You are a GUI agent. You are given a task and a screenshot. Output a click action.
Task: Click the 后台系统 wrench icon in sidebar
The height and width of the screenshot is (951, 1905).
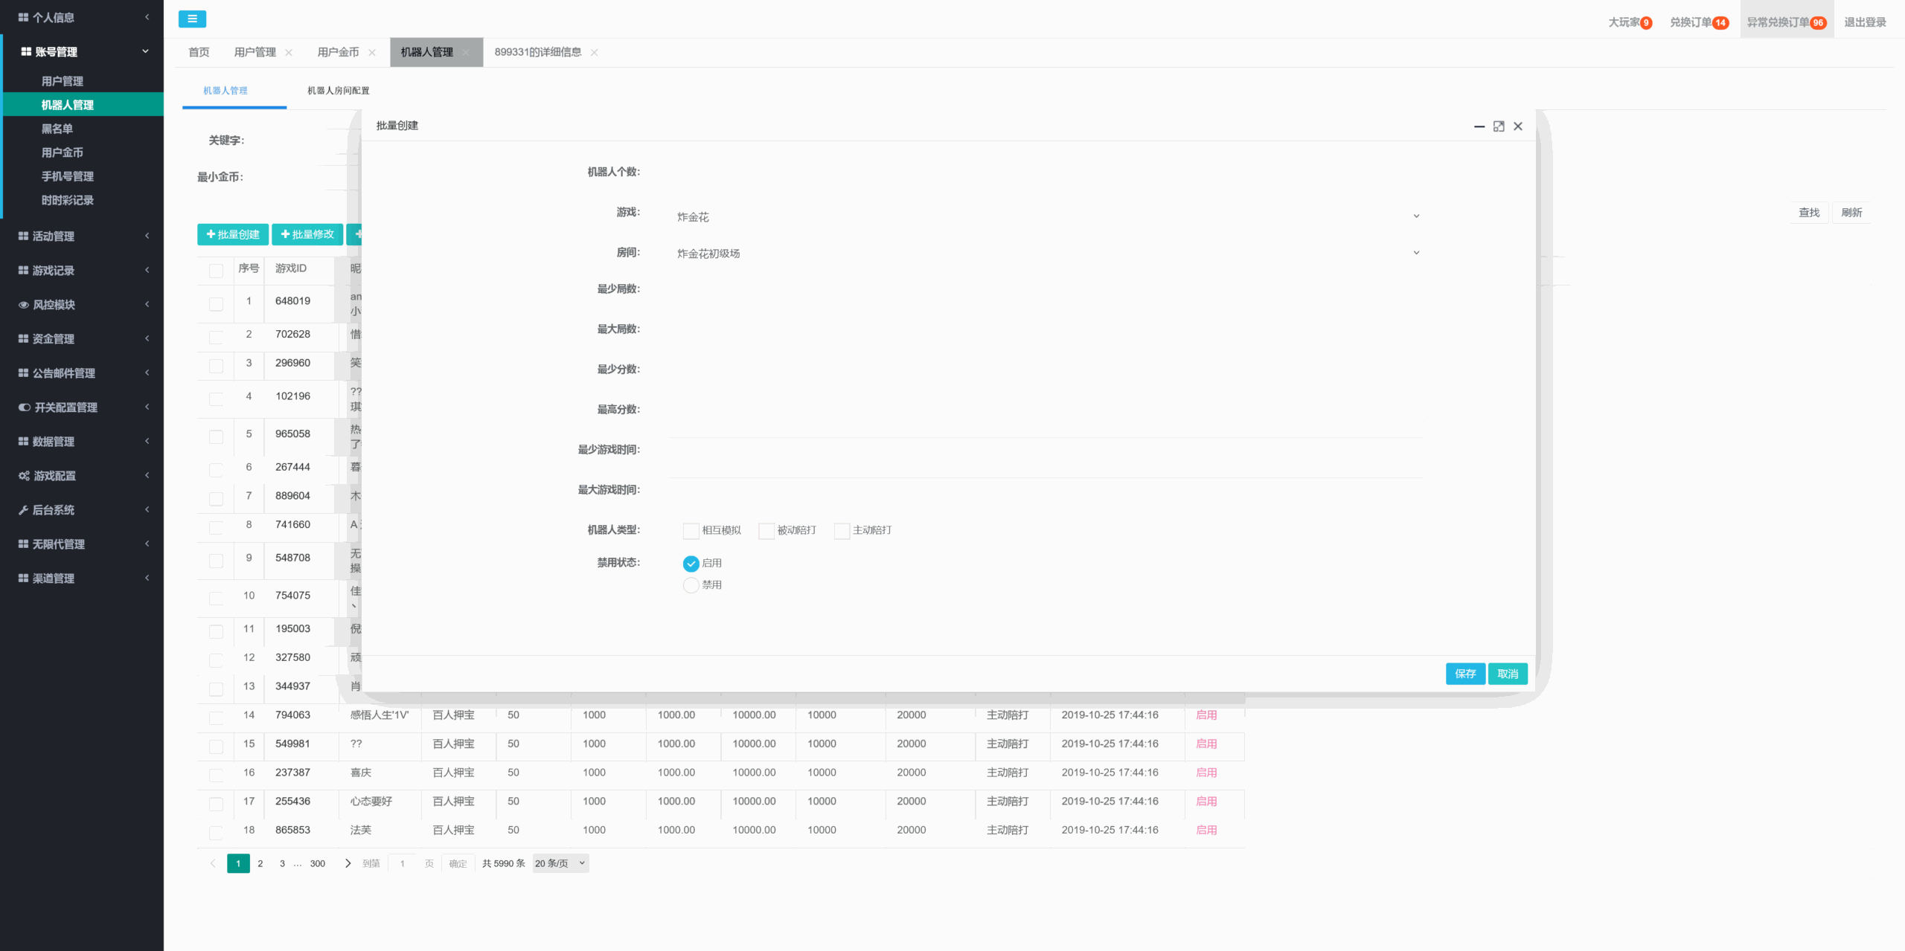[x=23, y=510]
